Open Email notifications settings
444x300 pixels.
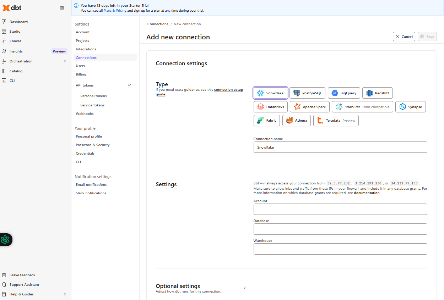(x=91, y=184)
